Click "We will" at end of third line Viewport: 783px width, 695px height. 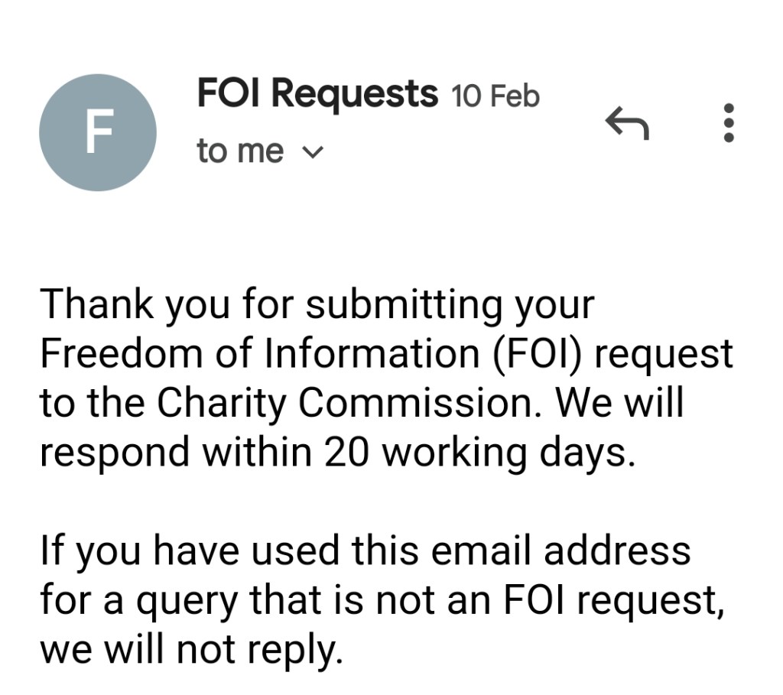tap(618, 403)
